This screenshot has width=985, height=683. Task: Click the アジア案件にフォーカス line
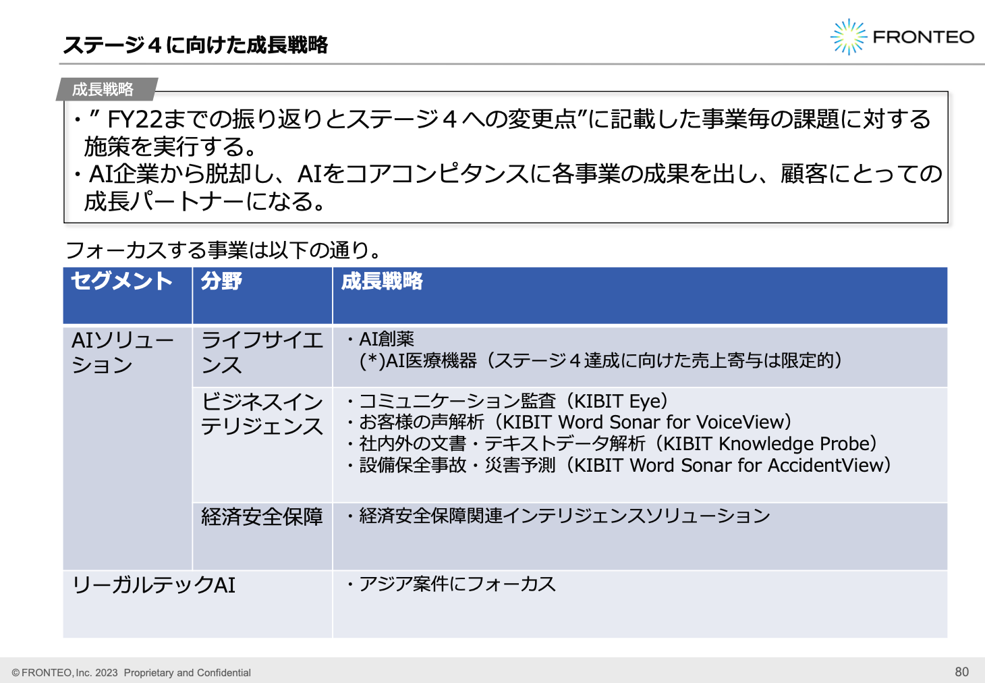point(450,584)
